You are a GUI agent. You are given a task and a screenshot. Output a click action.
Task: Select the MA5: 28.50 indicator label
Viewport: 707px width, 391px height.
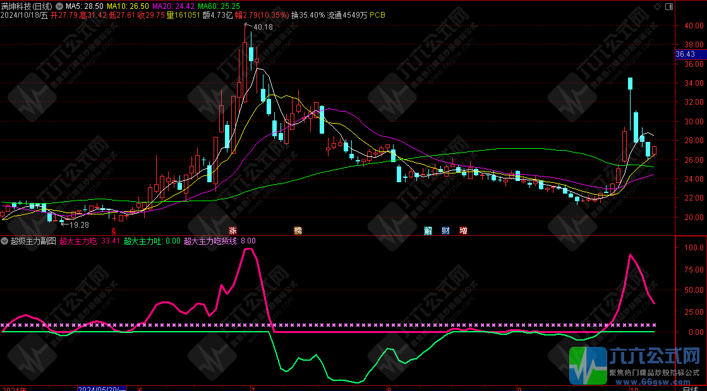[85, 6]
